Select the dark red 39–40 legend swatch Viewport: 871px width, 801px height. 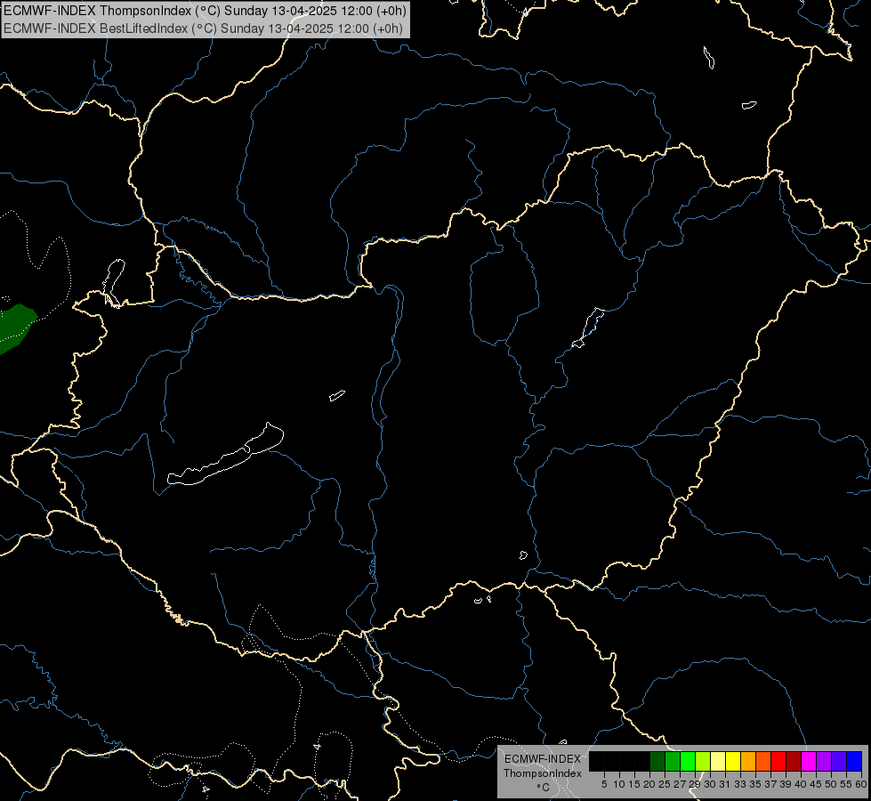pyautogui.click(x=794, y=761)
